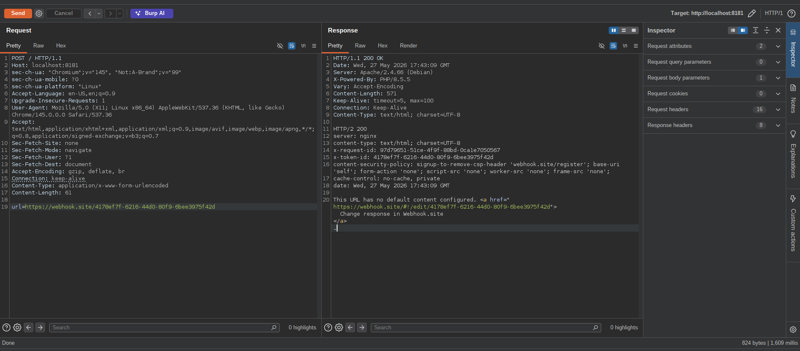Expand all Inspector sections
The height and width of the screenshot is (351, 800).
pyautogui.click(x=755, y=30)
